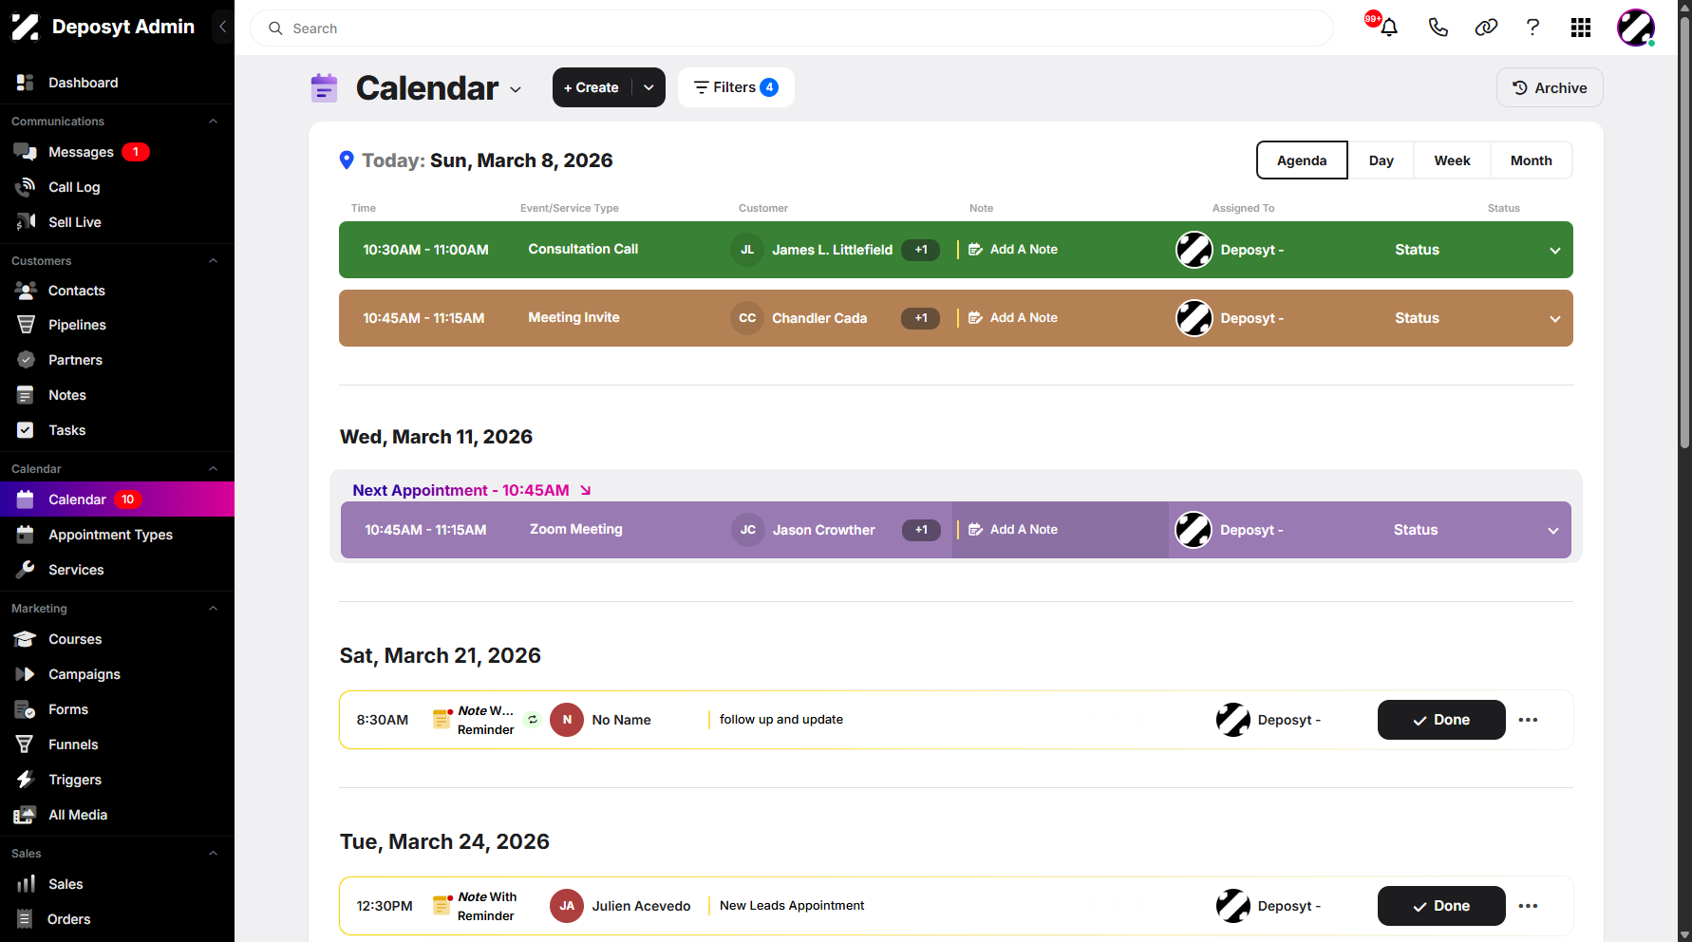1692x942 pixels.
Task: Open the Filters button
Action: coord(736,87)
